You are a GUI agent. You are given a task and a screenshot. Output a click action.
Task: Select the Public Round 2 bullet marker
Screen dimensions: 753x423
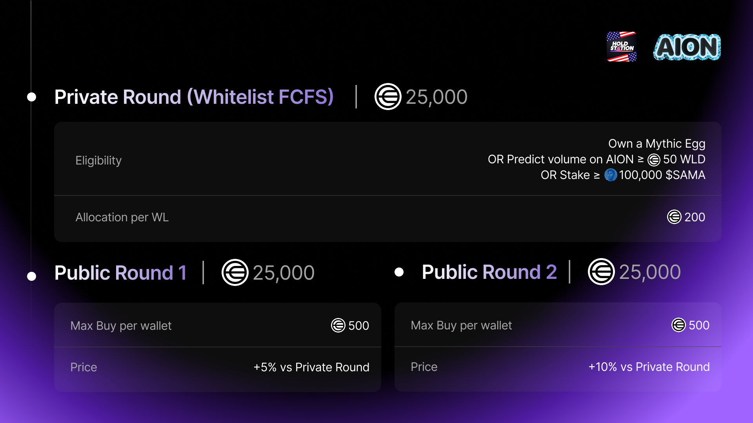pos(399,272)
